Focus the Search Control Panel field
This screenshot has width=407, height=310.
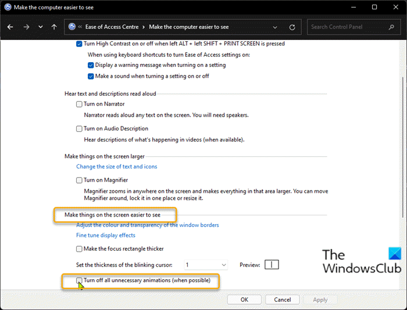(x=354, y=27)
